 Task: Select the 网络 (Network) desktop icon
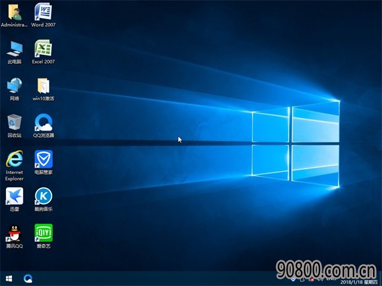14,89
